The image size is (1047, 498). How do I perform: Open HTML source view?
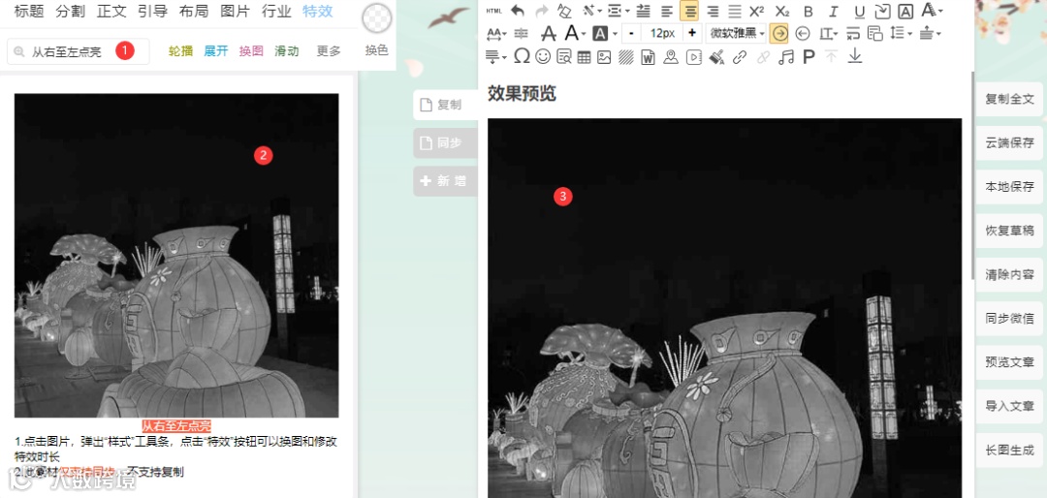(494, 12)
